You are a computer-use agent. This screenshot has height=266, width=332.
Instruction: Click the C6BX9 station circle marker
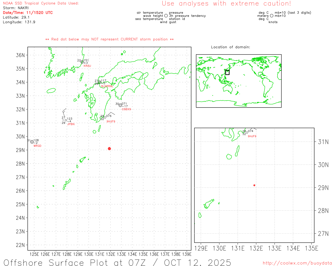click(x=120, y=105)
